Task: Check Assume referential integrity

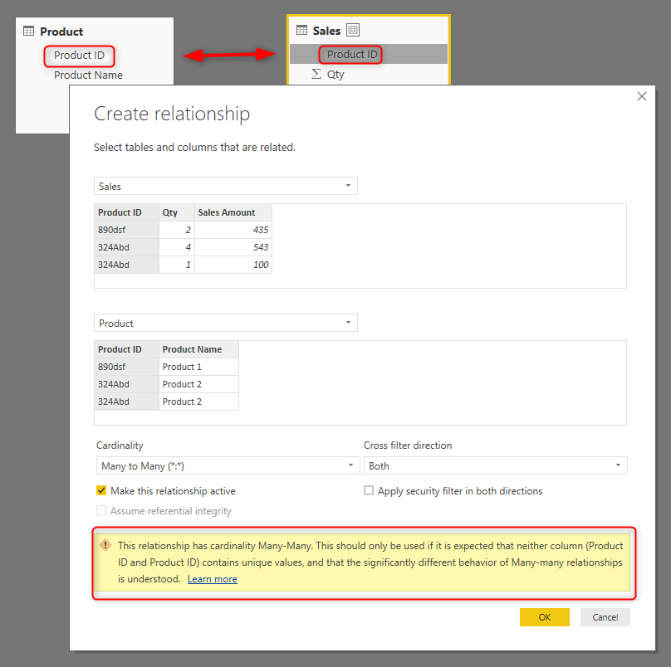Action: coord(101,510)
